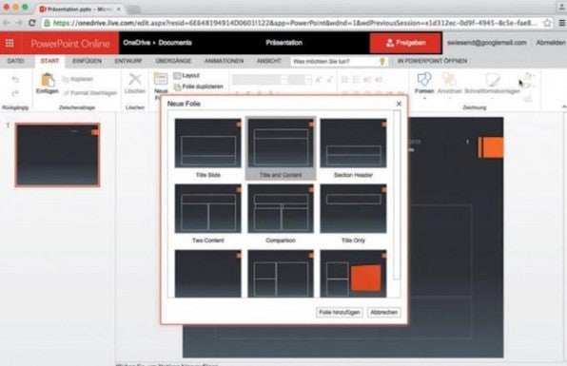Click the Kopieren copy command
Image resolution: width=567 pixels, height=366 pixels.
[78, 79]
